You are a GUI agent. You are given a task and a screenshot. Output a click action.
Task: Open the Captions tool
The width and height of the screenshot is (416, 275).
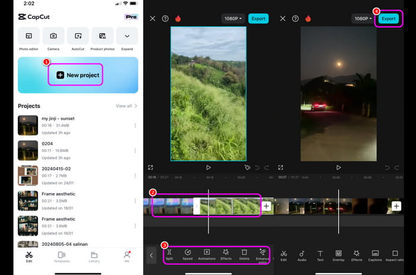[375, 255]
